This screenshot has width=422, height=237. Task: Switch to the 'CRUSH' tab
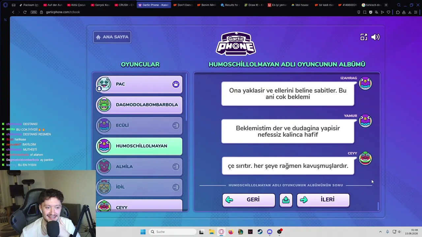(x=124, y=5)
